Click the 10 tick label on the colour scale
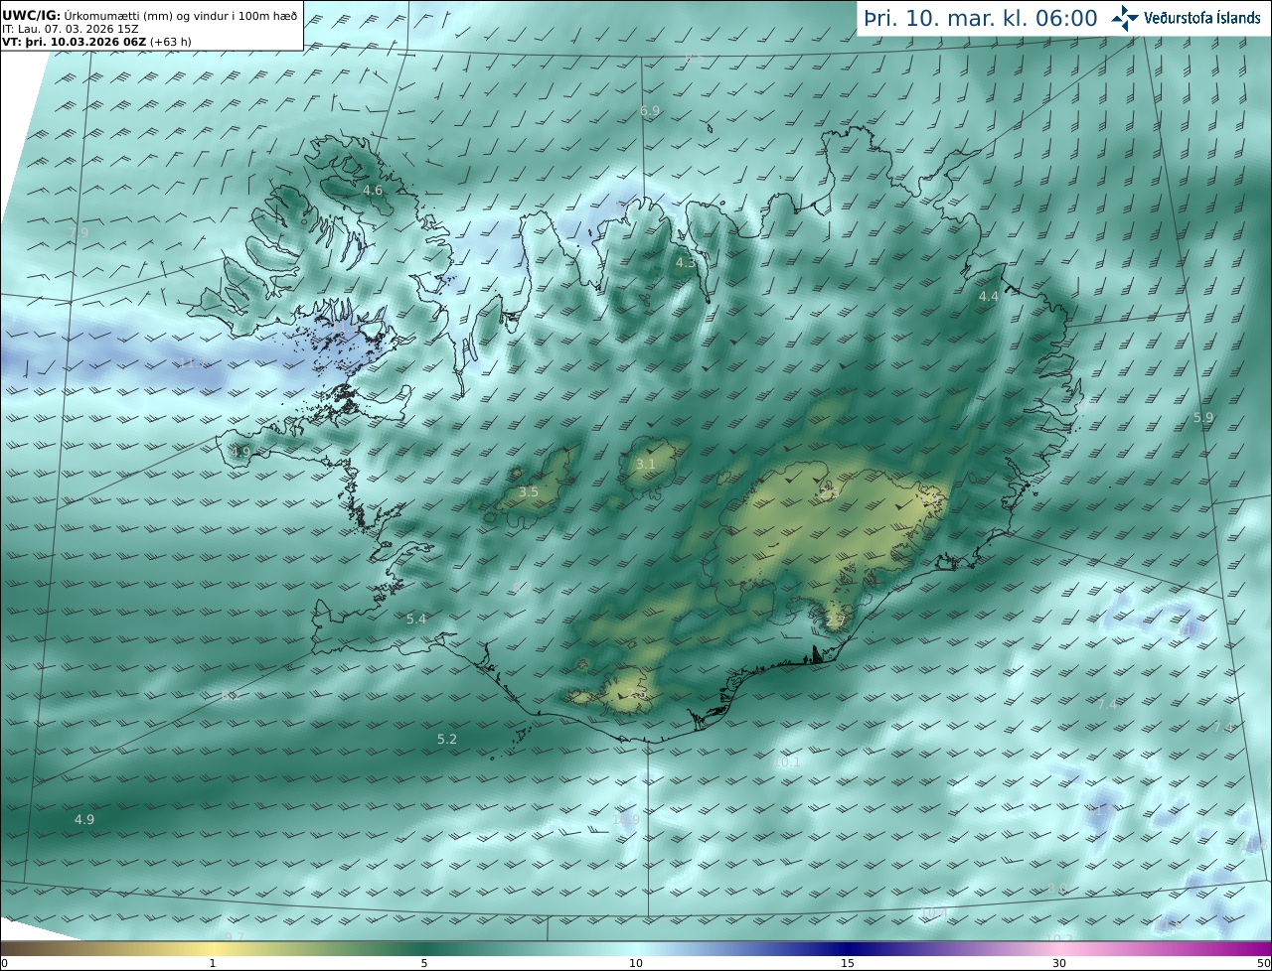 (636, 963)
